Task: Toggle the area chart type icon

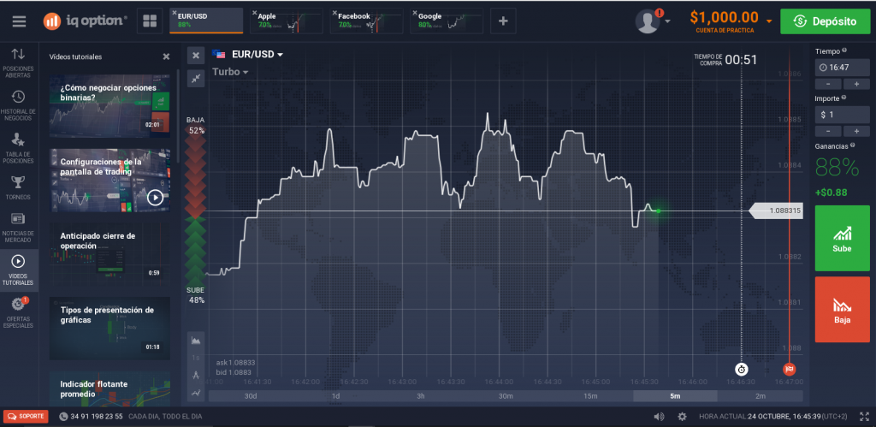Action: tap(196, 340)
